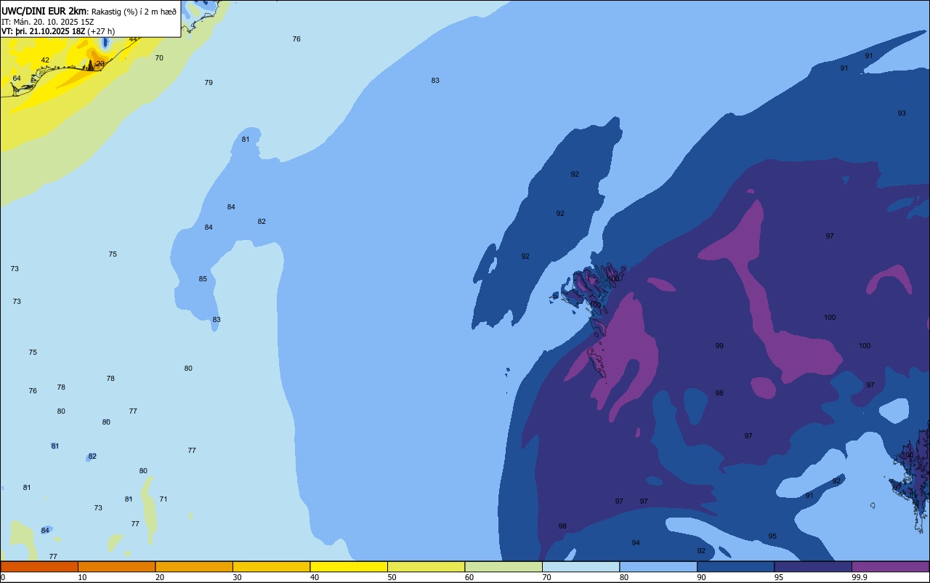Select the 20–30 legend color segment
This screenshot has height=583, width=930.
tap(194, 566)
